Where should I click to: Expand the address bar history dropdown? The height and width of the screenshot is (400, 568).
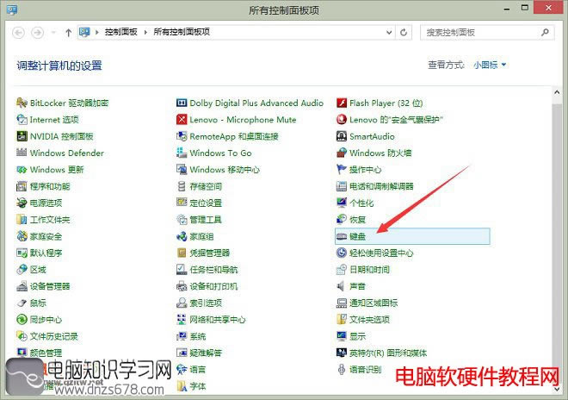[x=389, y=32]
